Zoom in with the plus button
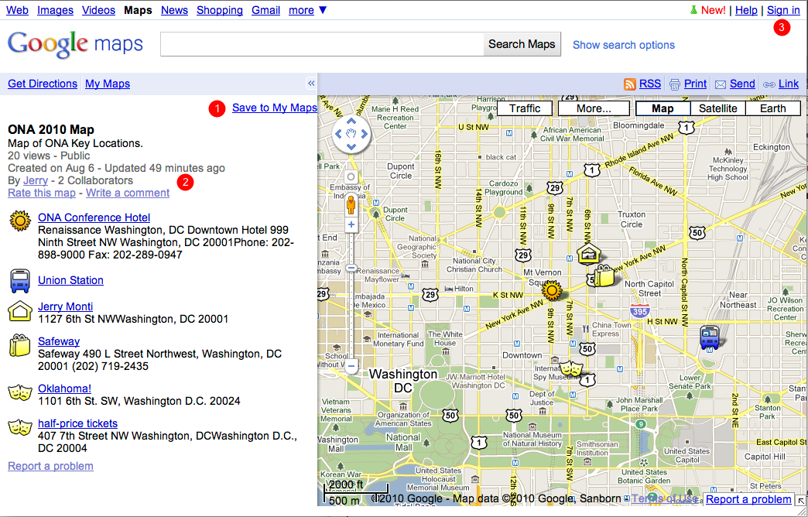This screenshot has height=517, width=808. pyautogui.click(x=351, y=224)
